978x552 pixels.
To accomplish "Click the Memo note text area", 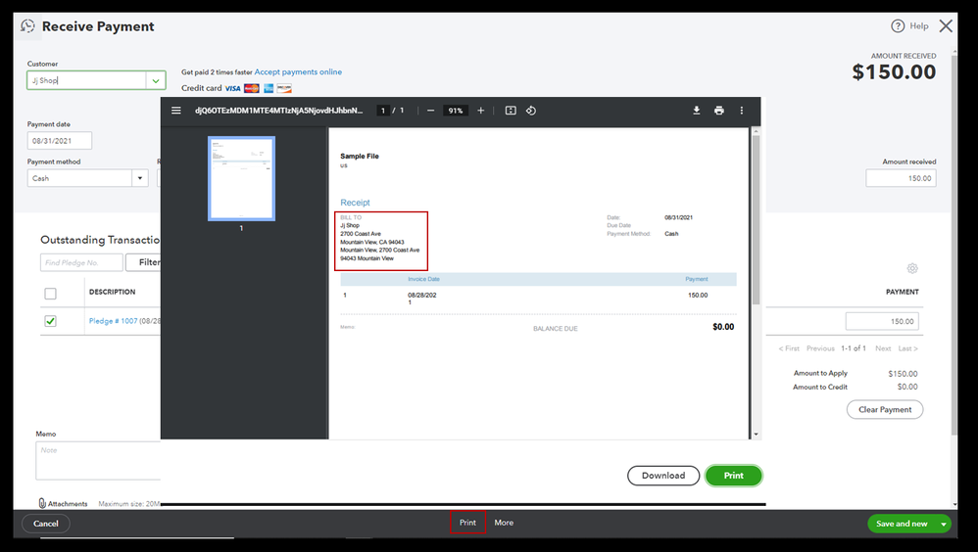I will (98, 460).
